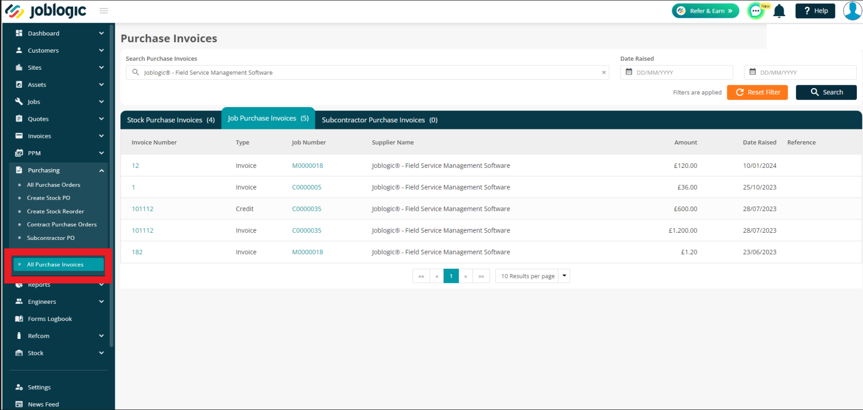Click the Purchasing document icon
The image size is (863, 410).
tap(19, 170)
